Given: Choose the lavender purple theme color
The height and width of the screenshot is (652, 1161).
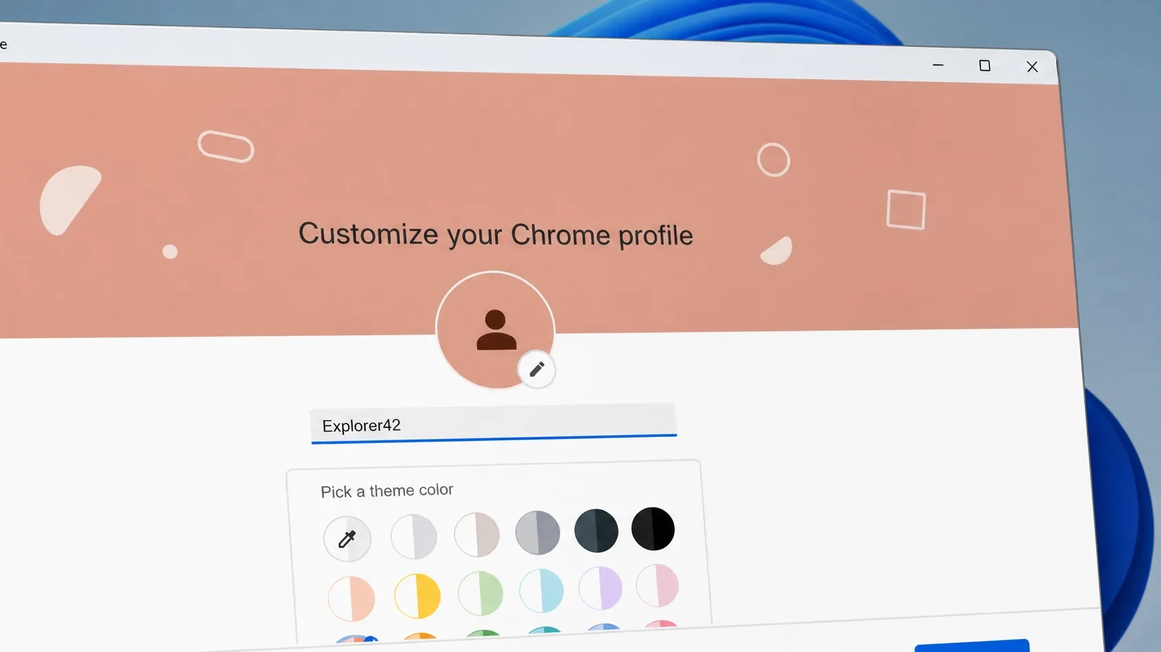Looking at the screenshot, I should (x=600, y=588).
